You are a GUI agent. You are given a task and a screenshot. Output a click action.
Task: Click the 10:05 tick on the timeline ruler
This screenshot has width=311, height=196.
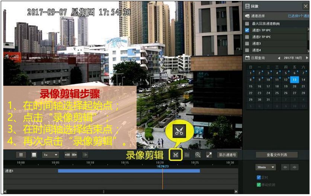(x=55, y=163)
